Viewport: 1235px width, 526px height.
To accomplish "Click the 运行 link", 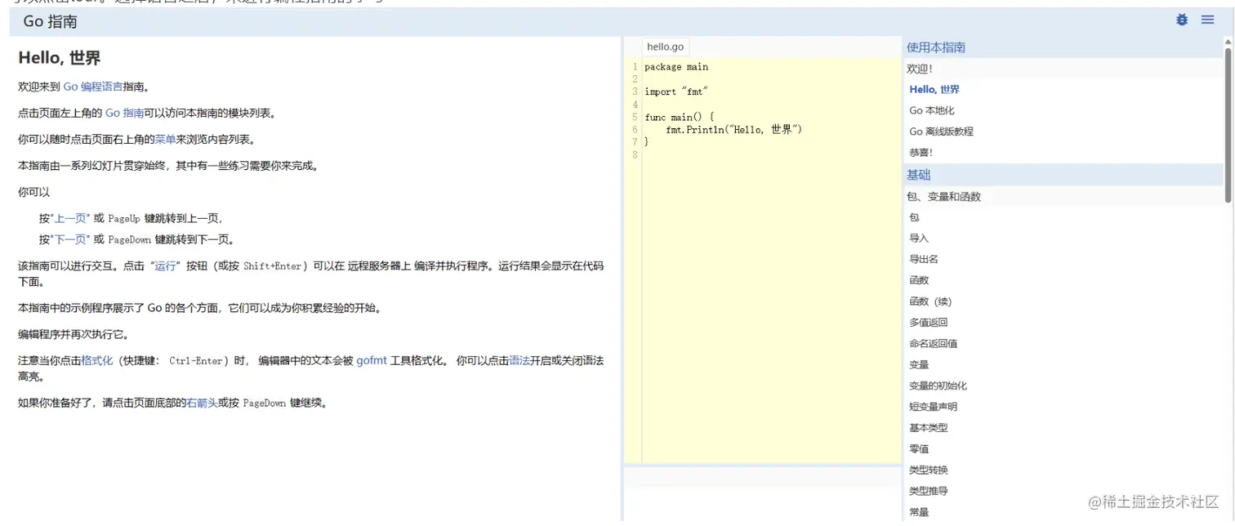I will [x=165, y=265].
